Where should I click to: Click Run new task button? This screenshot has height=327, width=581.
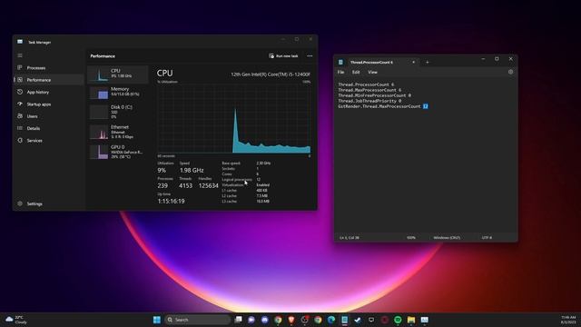click(x=283, y=56)
